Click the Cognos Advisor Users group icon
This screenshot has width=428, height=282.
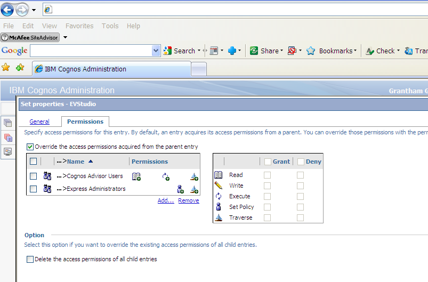click(x=47, y=176)
